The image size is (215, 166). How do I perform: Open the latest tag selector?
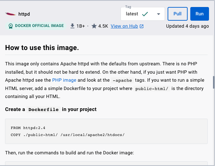pos(143,14)
